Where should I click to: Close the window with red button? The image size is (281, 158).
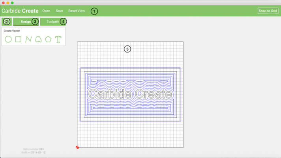tap(3, 3)
